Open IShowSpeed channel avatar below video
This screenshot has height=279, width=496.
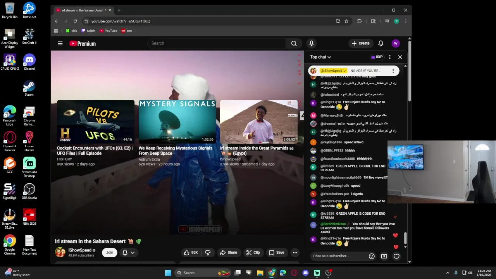coord(60,252)
